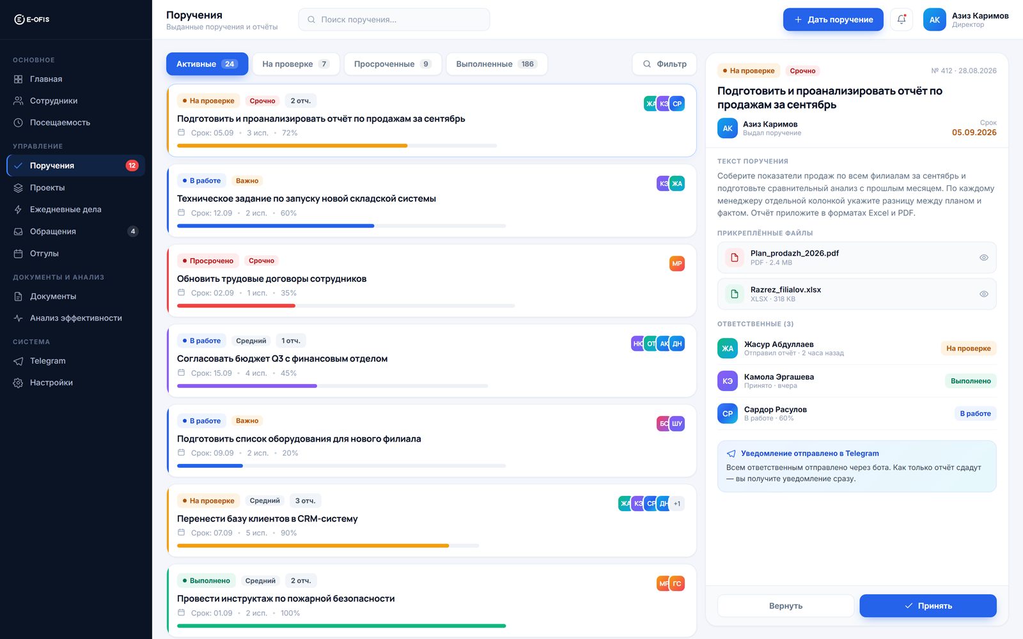Click progress bar of sales report task
The image size is (1023, 639).
[x=337, y=146]
